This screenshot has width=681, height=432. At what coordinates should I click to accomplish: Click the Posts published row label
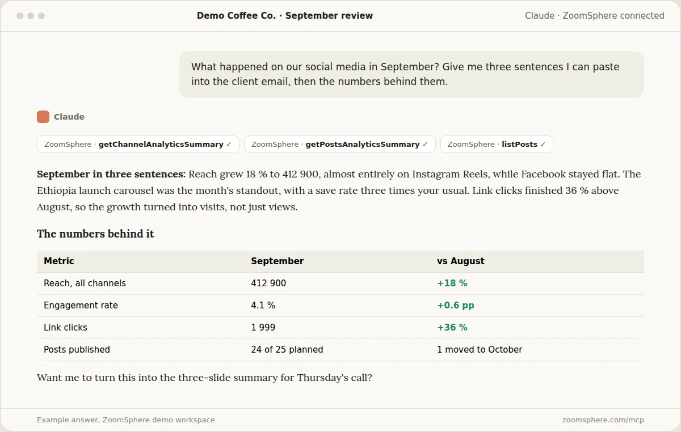[77, 350]
